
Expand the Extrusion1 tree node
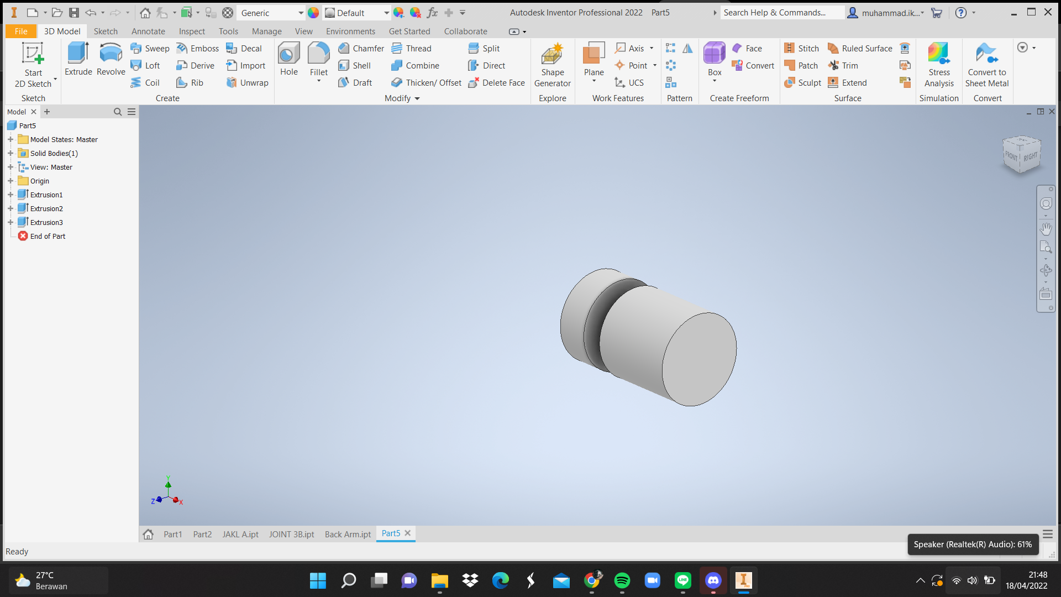(10, 195)
